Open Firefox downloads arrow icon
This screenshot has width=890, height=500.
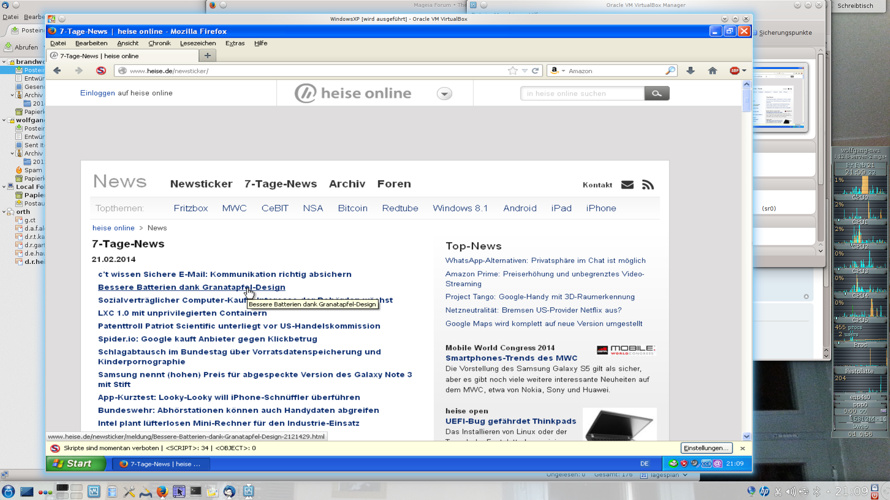pos(690,71)
